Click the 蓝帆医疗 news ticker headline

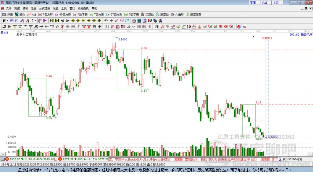pyautogui.click(x=221, y=159)
